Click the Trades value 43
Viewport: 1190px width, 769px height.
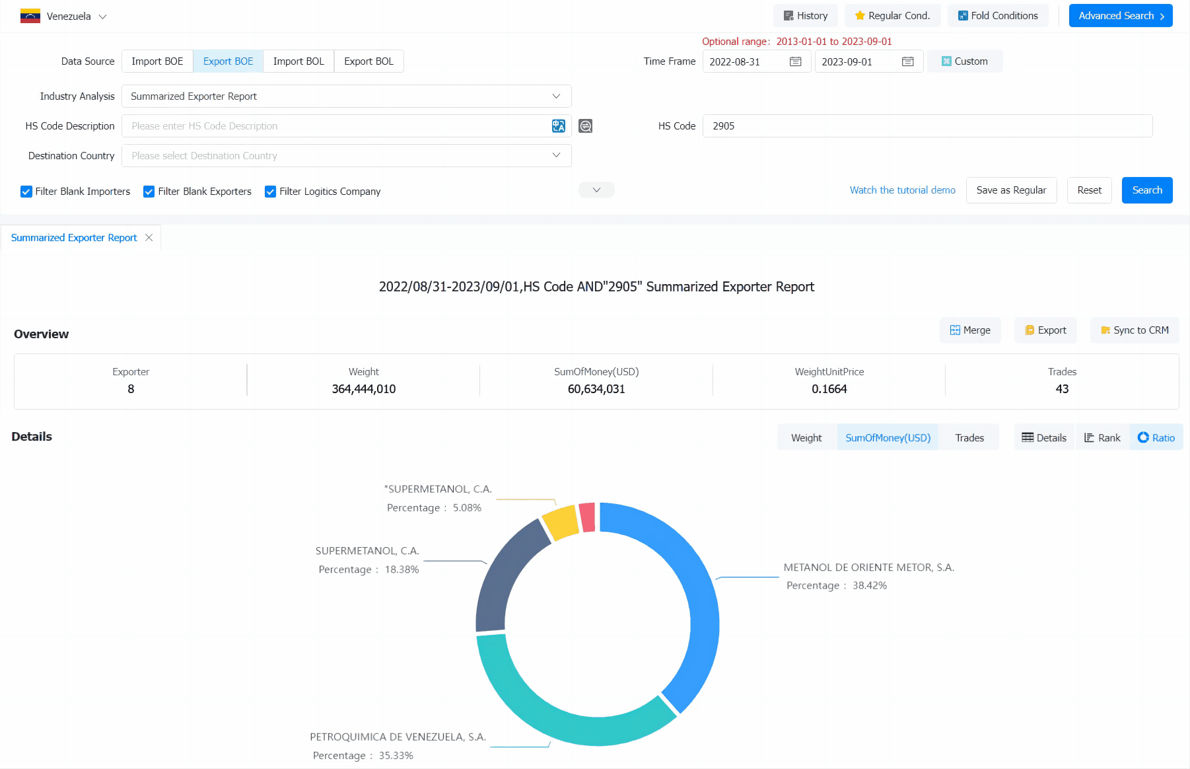click(1062, 389)
